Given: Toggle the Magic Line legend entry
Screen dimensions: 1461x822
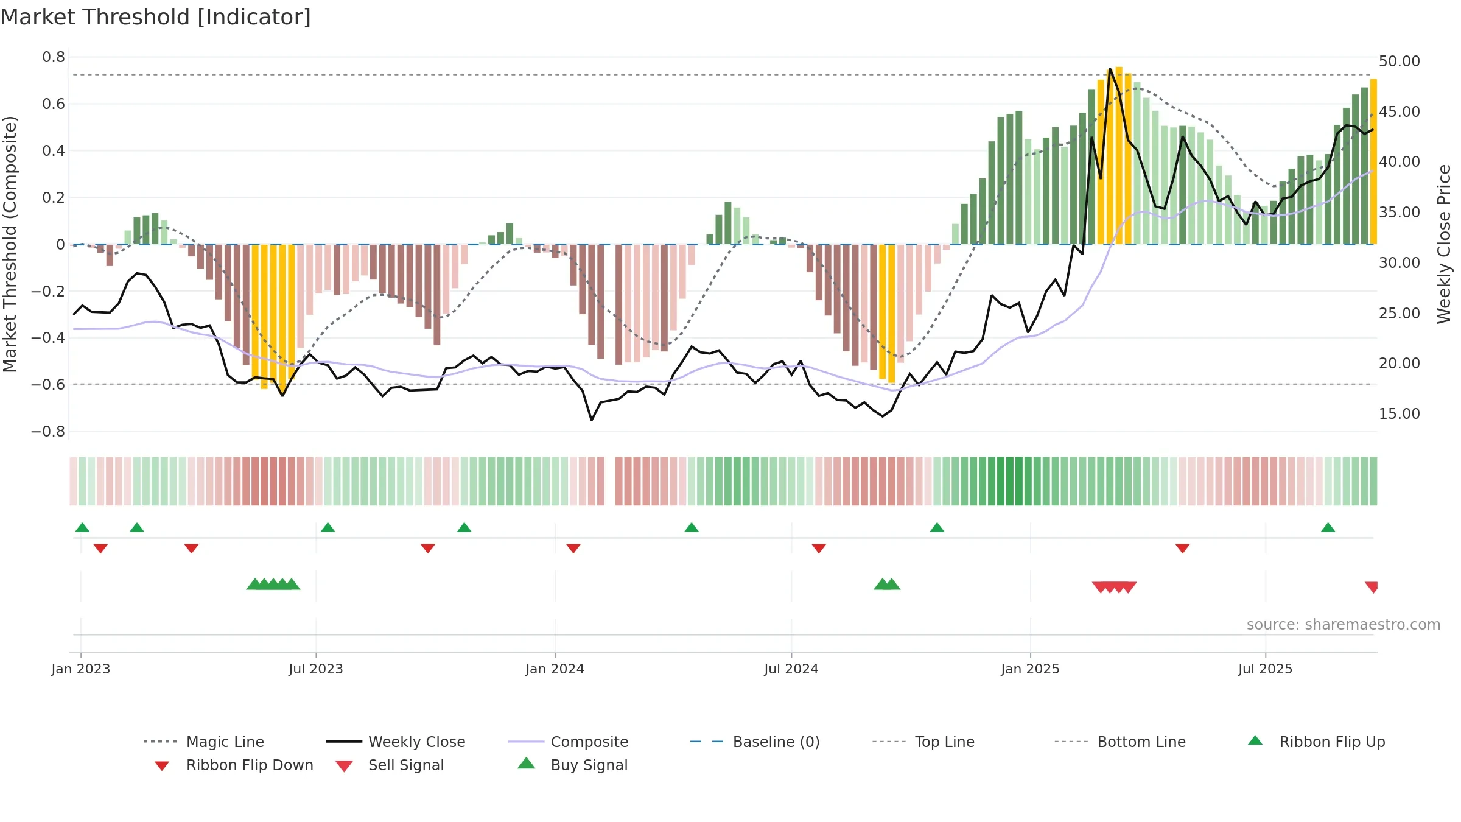Looking at the screenshot, I should [x=204, y=742].
